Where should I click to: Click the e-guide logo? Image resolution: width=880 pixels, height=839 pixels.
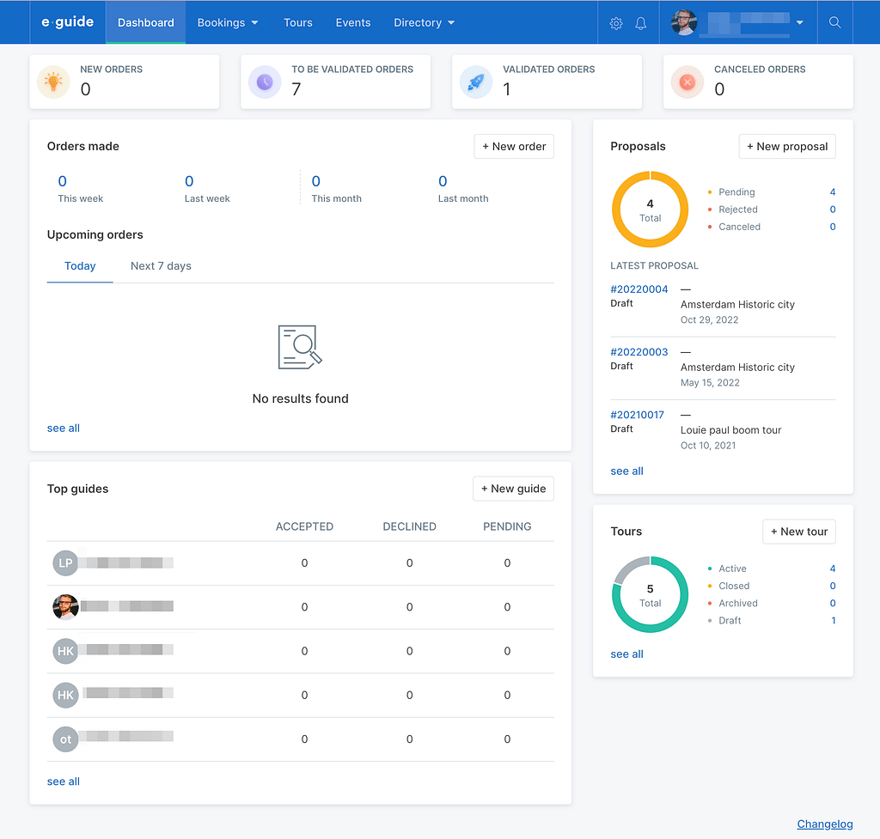(68, 22)
